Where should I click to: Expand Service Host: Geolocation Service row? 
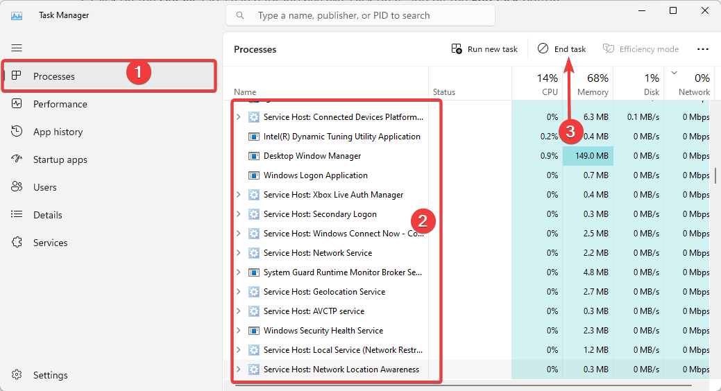(239, 292)
